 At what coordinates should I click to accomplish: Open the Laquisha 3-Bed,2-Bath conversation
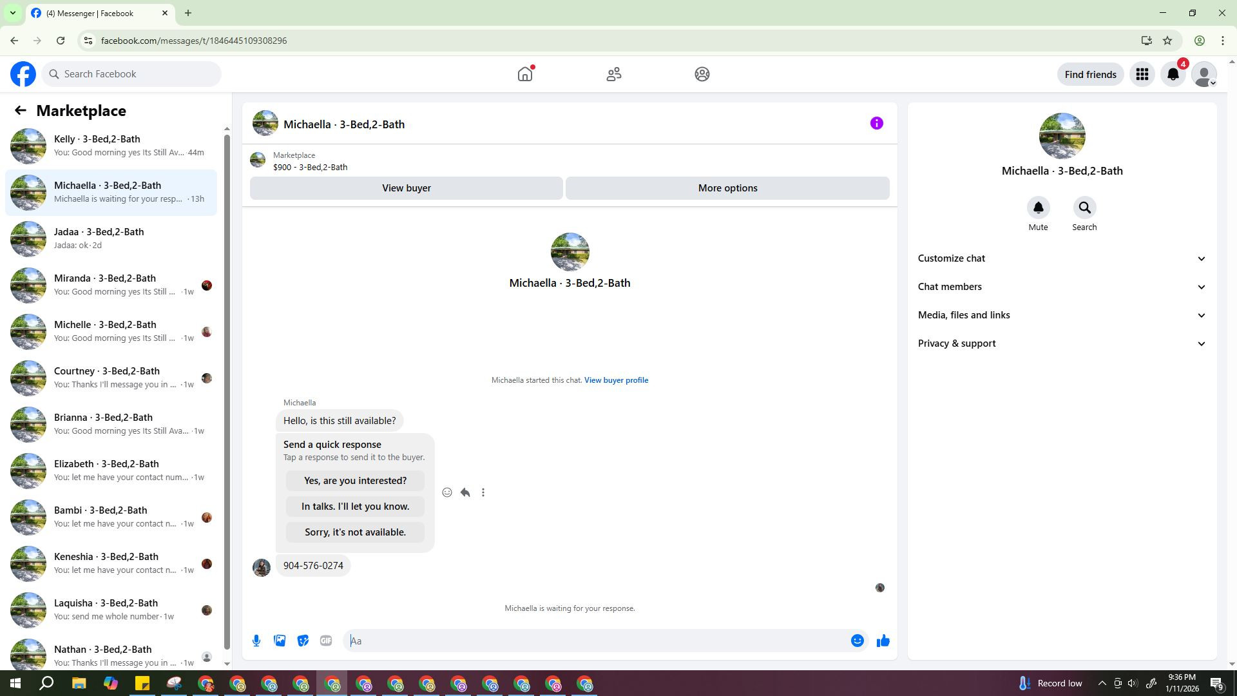pos(111,610)
